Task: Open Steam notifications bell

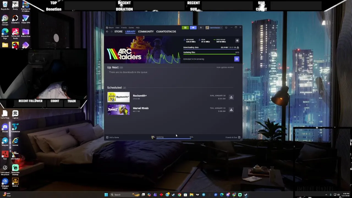Action: click(x=201, y=28)
